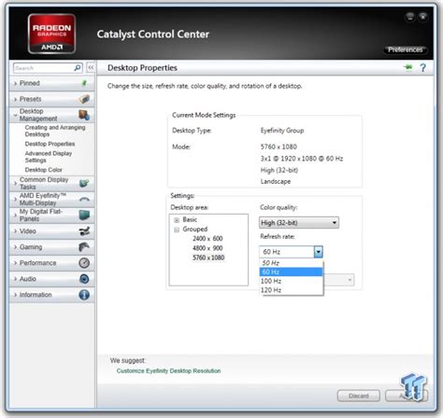Select the 2400 x 600 resolution
The image size is (443, 418).
click(x=207, y=239)
